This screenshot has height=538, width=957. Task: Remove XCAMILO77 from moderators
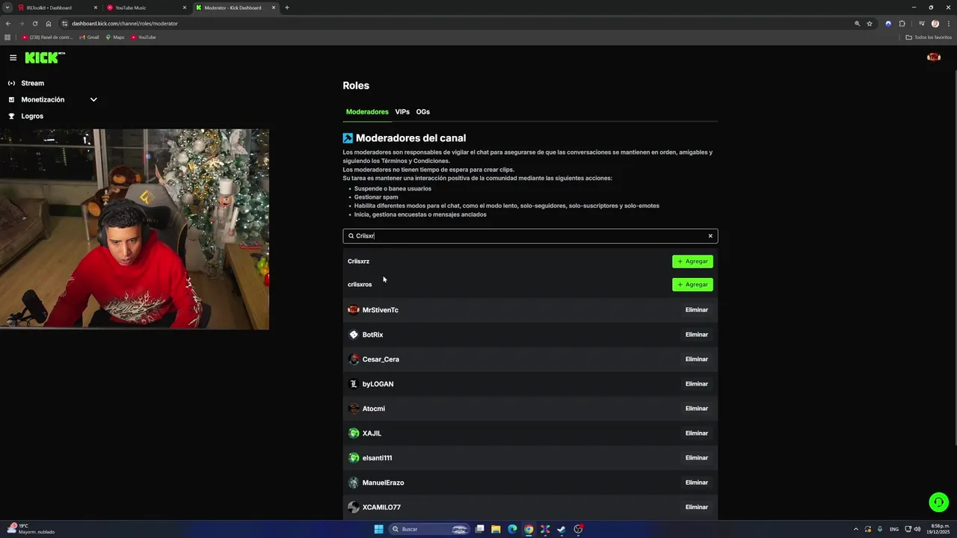coord(696,507)
